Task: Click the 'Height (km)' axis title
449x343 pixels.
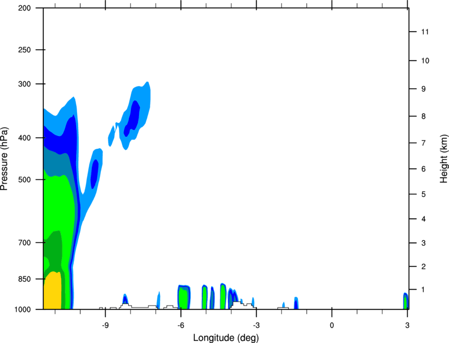Action: tap(444, 159)
